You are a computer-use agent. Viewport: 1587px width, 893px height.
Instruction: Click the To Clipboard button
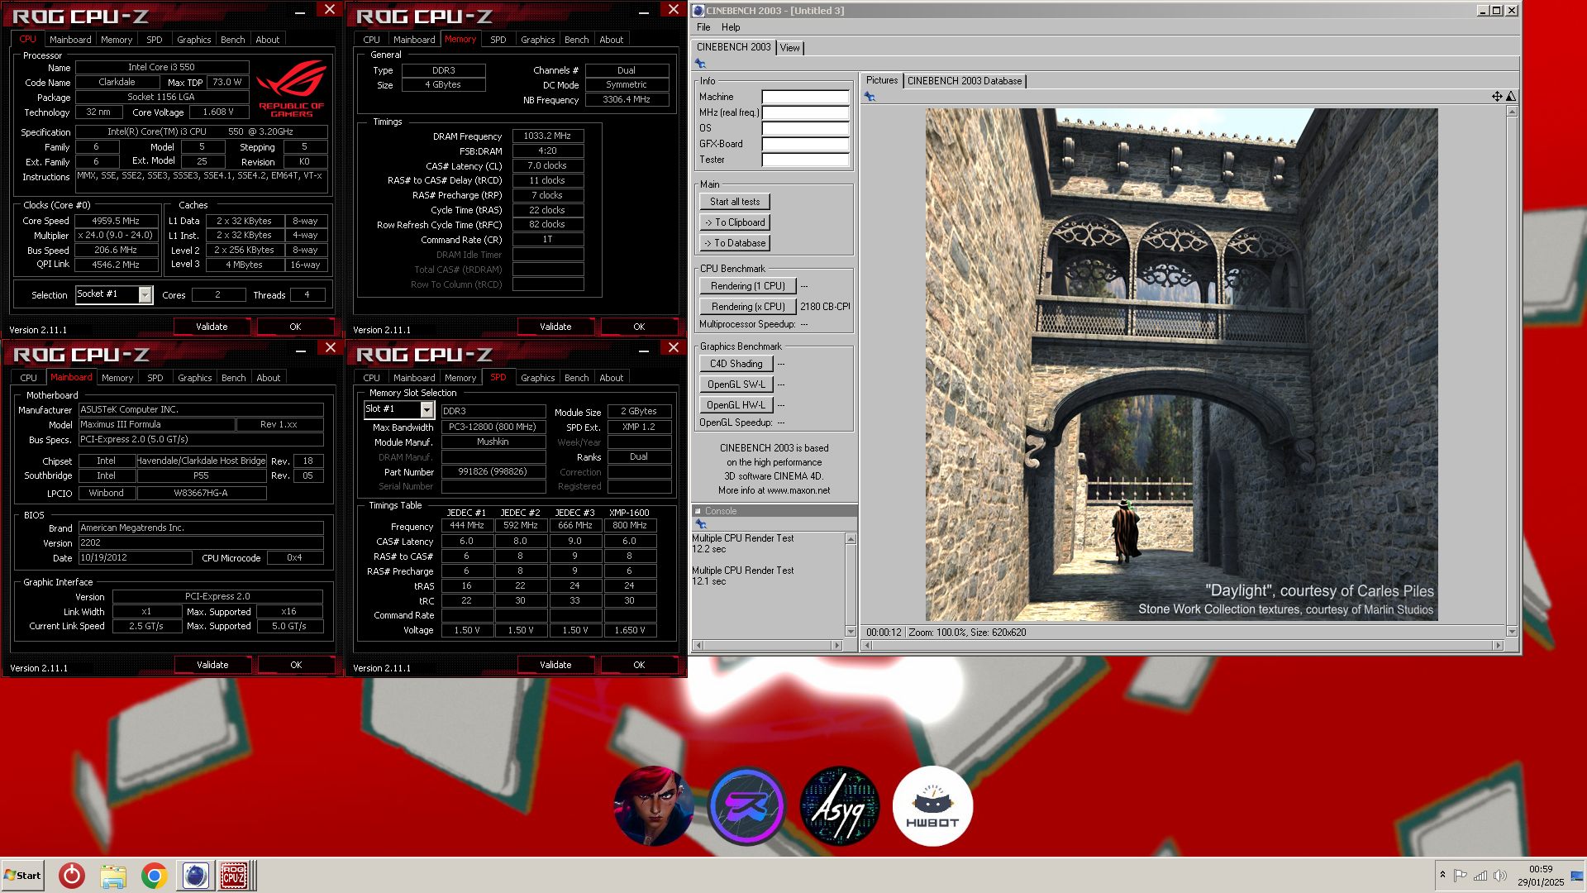(x=735, y=222)
